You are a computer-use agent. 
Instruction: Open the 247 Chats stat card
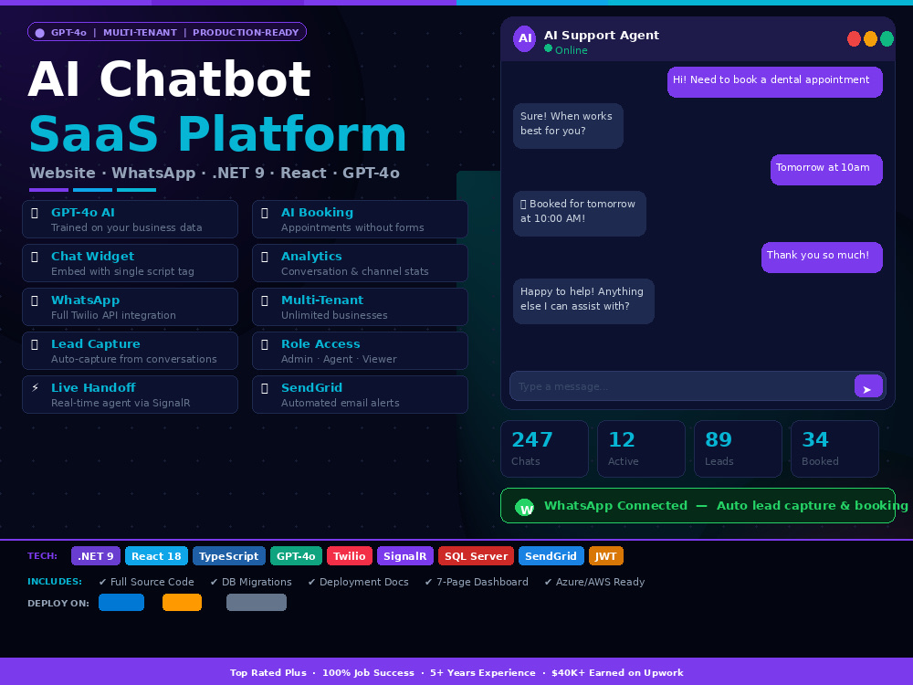coord(544,448)
